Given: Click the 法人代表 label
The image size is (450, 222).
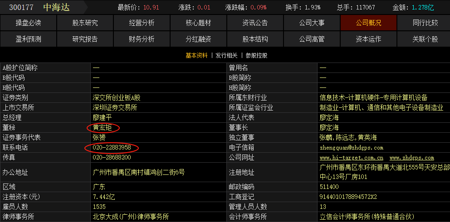Looking at the screenshot, I should 242,118.
